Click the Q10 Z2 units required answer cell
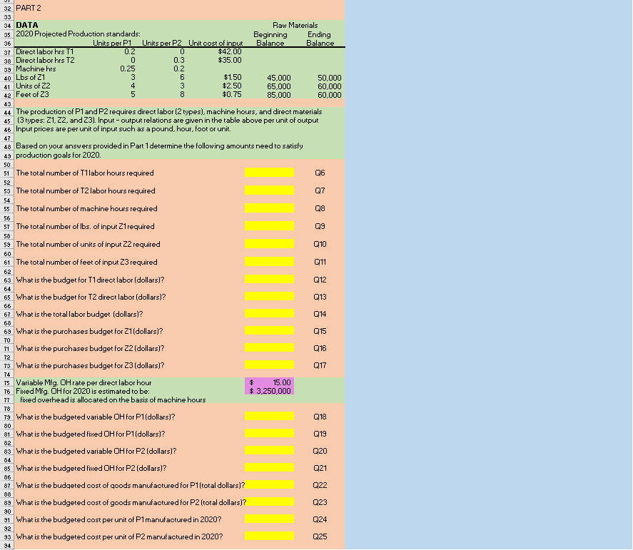 pyautogui.click(x=270, y=242)
